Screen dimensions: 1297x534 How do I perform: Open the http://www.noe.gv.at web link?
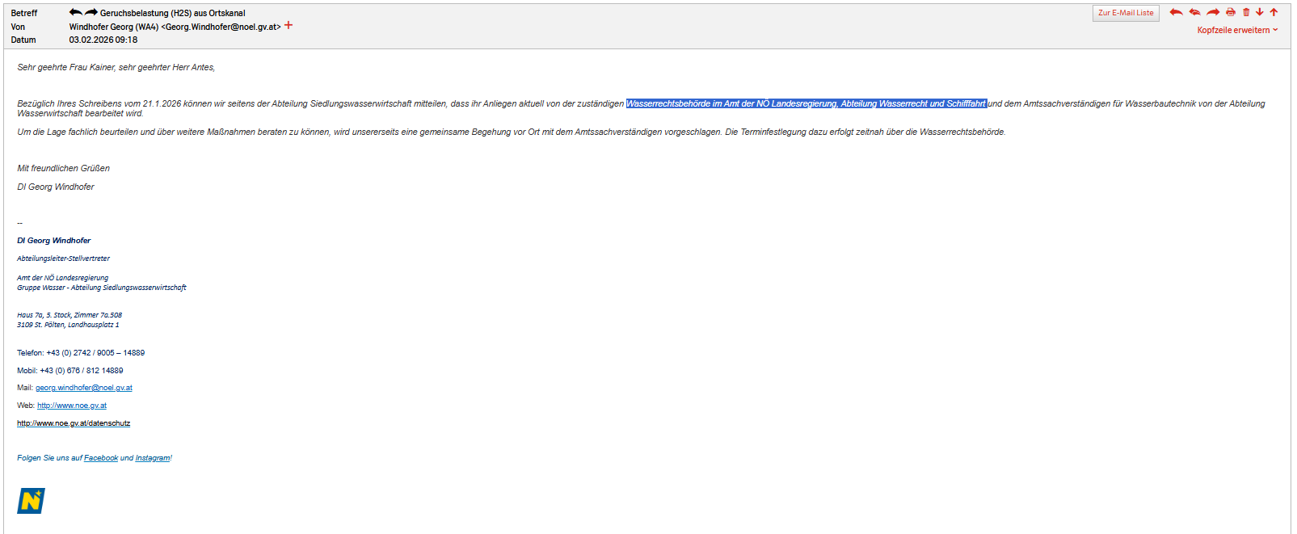tap(71, 406)
